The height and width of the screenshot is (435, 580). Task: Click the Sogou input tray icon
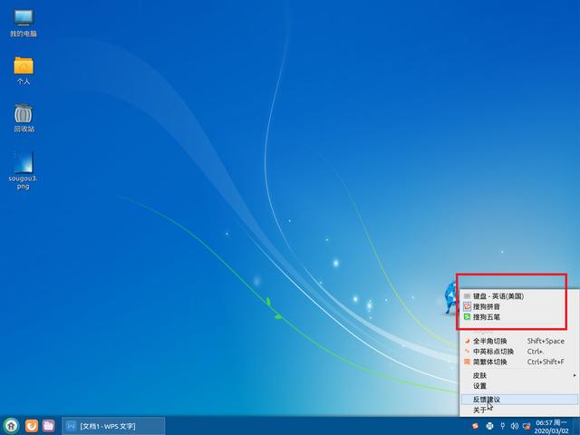click(x=475, y=426)
